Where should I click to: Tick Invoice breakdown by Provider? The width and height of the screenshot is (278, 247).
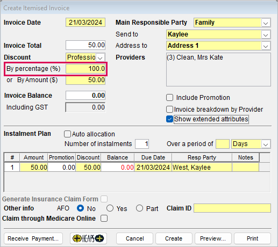pyautogui.click(x=169, y=109)
